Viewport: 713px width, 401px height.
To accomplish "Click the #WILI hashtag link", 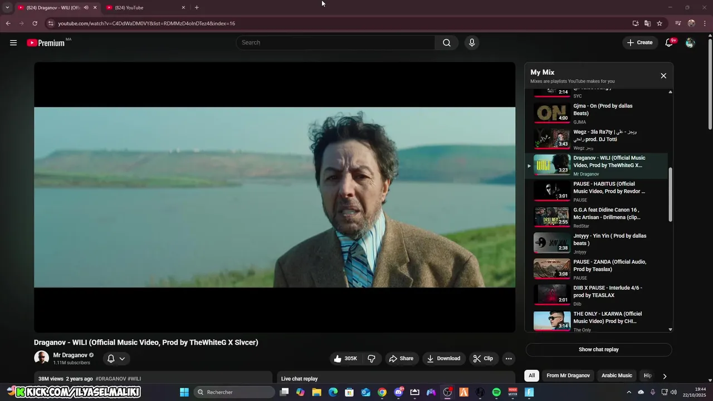I will (x=134, y=379).
